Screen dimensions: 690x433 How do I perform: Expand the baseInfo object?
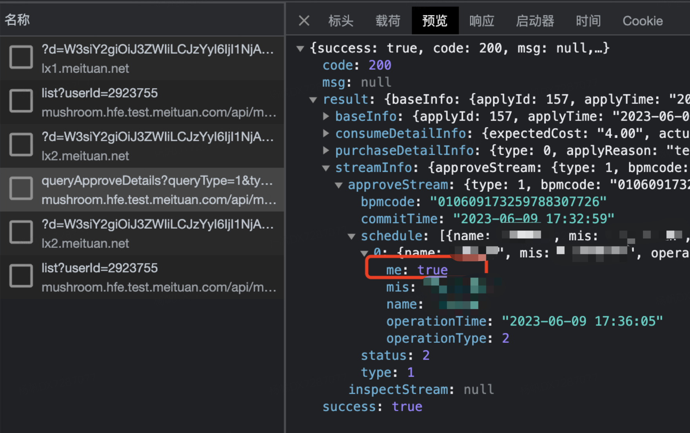pos(327,116)
